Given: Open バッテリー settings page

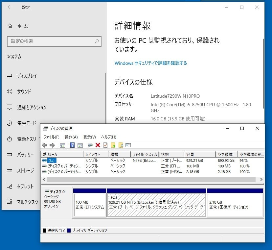Looking at the screenshot, I should click(x=21, y=155).
